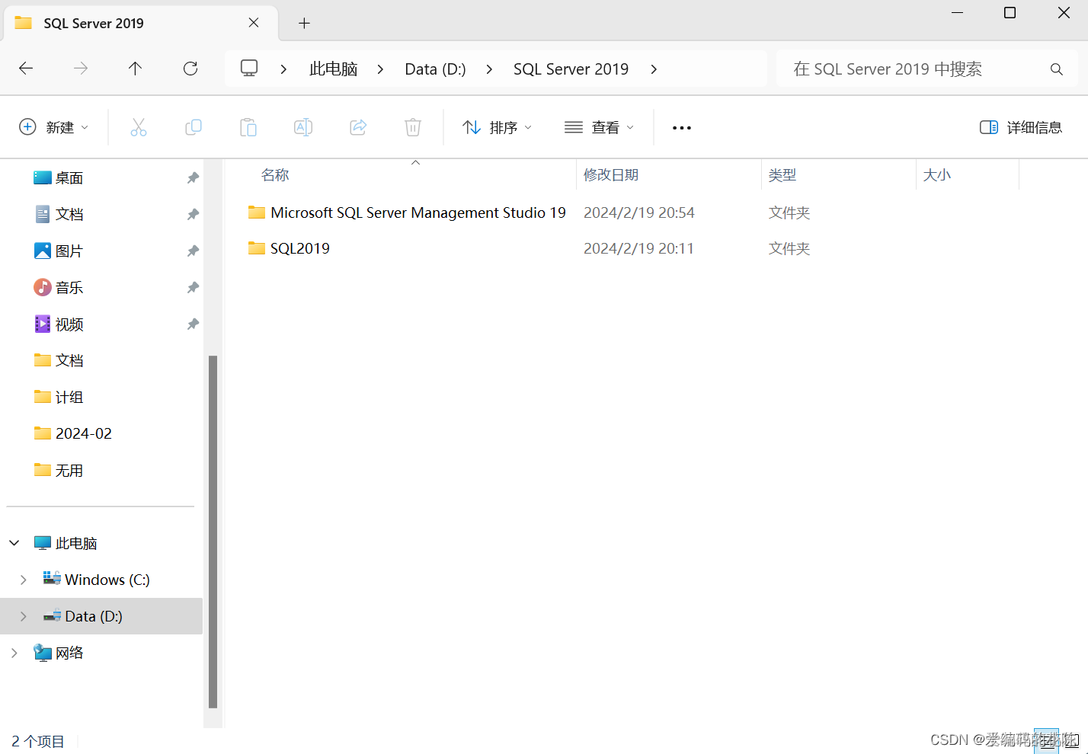This screenshot has width=1088, height=754.
Task: Click Data (D:) in the address breadcrumb
Action: [435, 69]
